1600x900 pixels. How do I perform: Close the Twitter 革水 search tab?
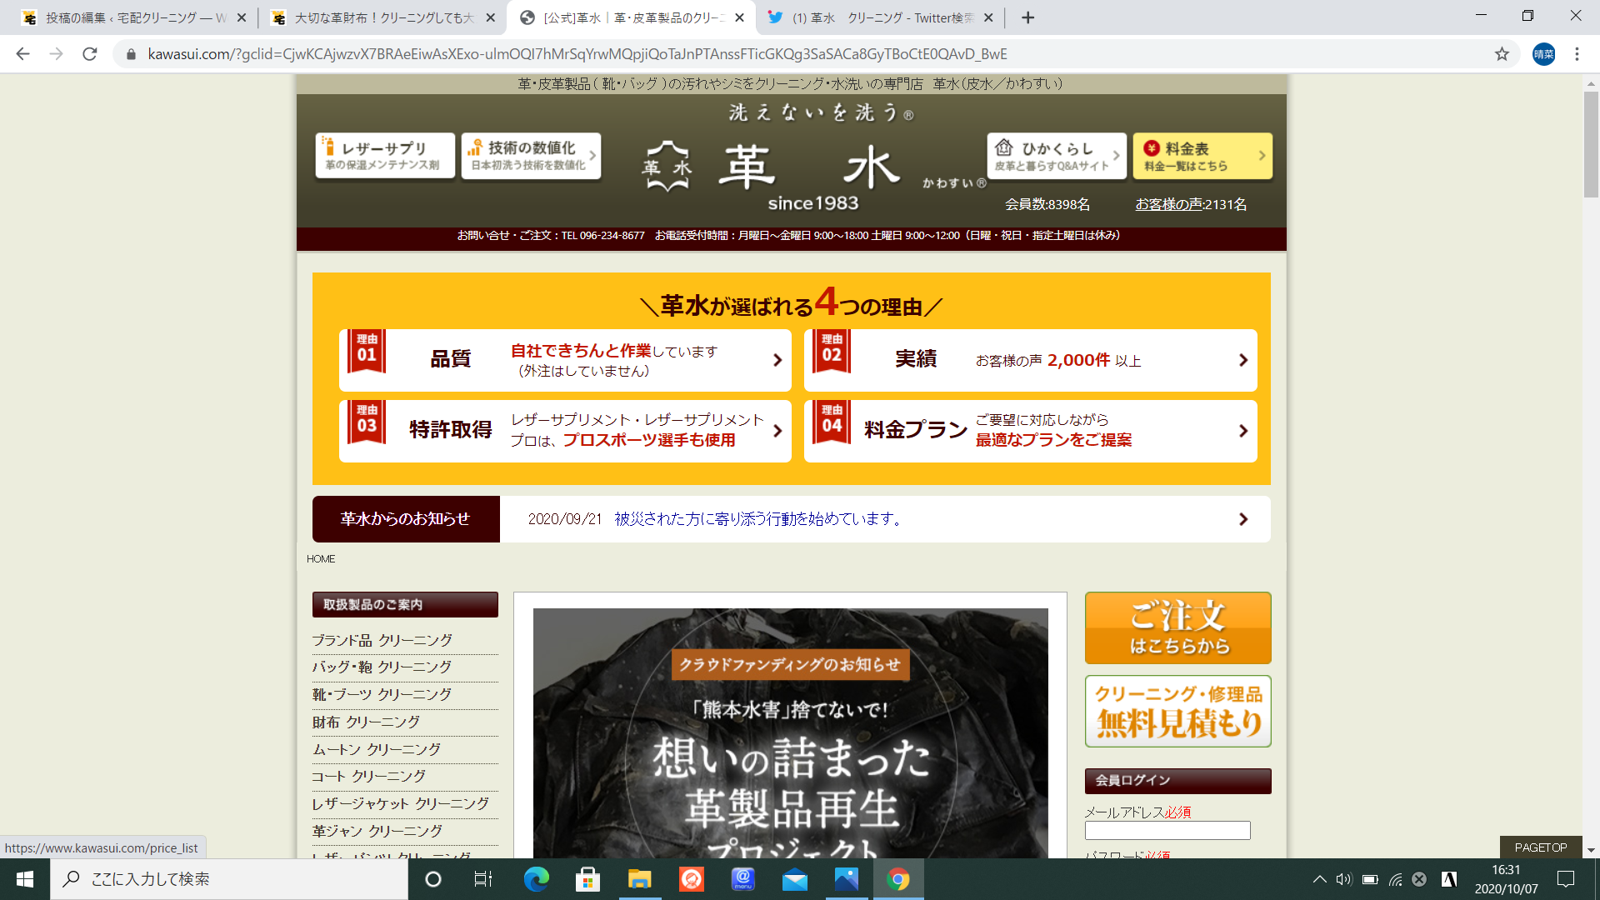click(x=988, y=17)
